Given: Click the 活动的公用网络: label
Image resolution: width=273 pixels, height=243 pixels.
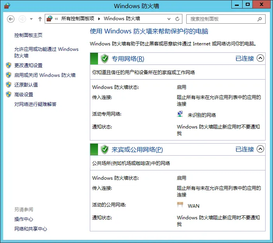Looking at the screenshot, I should click(109, 205).
